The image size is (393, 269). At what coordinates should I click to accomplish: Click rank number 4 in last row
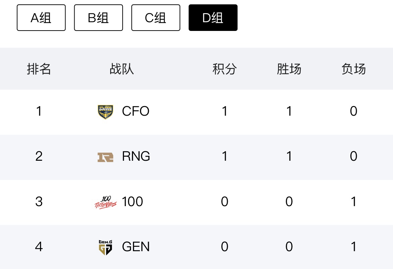39,247
